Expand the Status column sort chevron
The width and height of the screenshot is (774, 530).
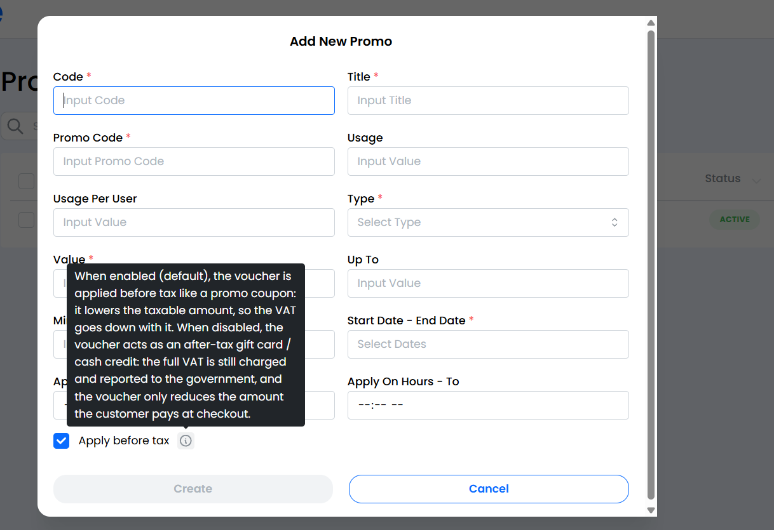click(x=756, y=181)
